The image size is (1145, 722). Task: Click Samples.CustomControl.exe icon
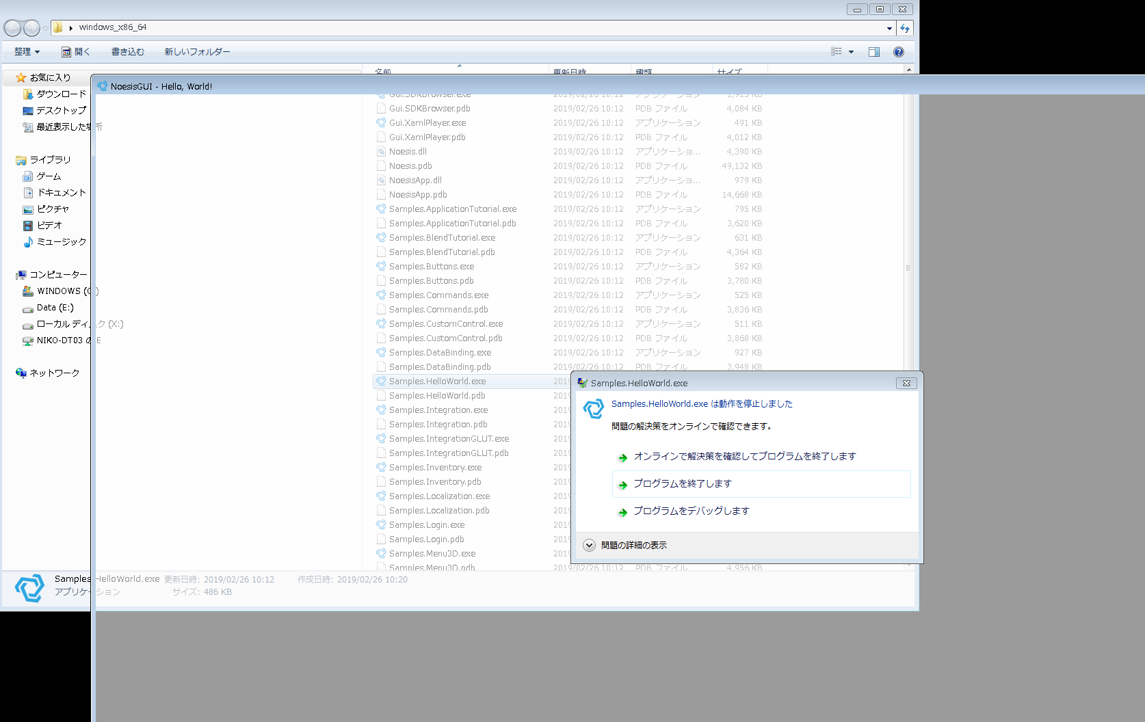[x=381, y=324]
